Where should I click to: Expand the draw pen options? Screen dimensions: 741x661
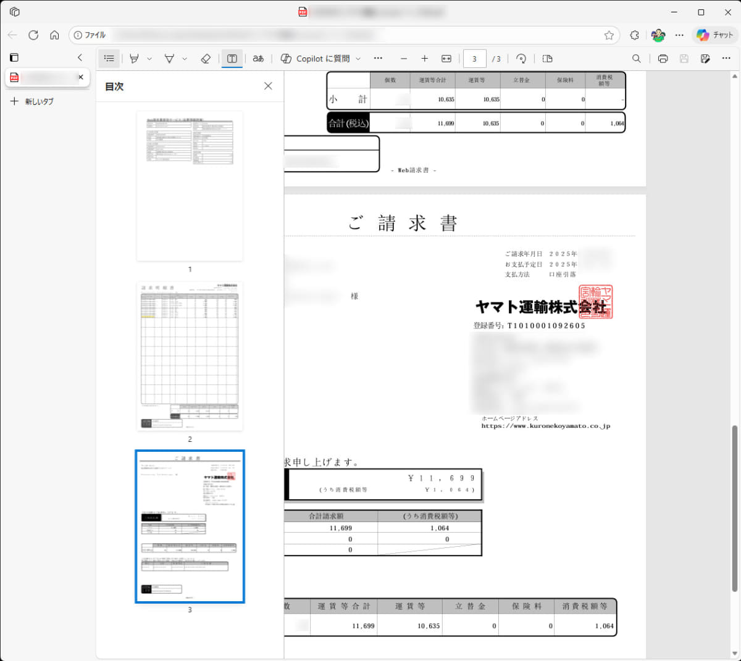click(x=185, y=59)
